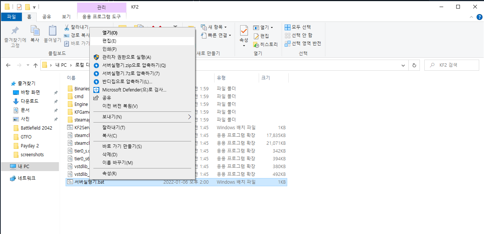This screenshot has width=484, height=234.
Task: Switch to the View (보기) tab
Action: click(66, 17)
